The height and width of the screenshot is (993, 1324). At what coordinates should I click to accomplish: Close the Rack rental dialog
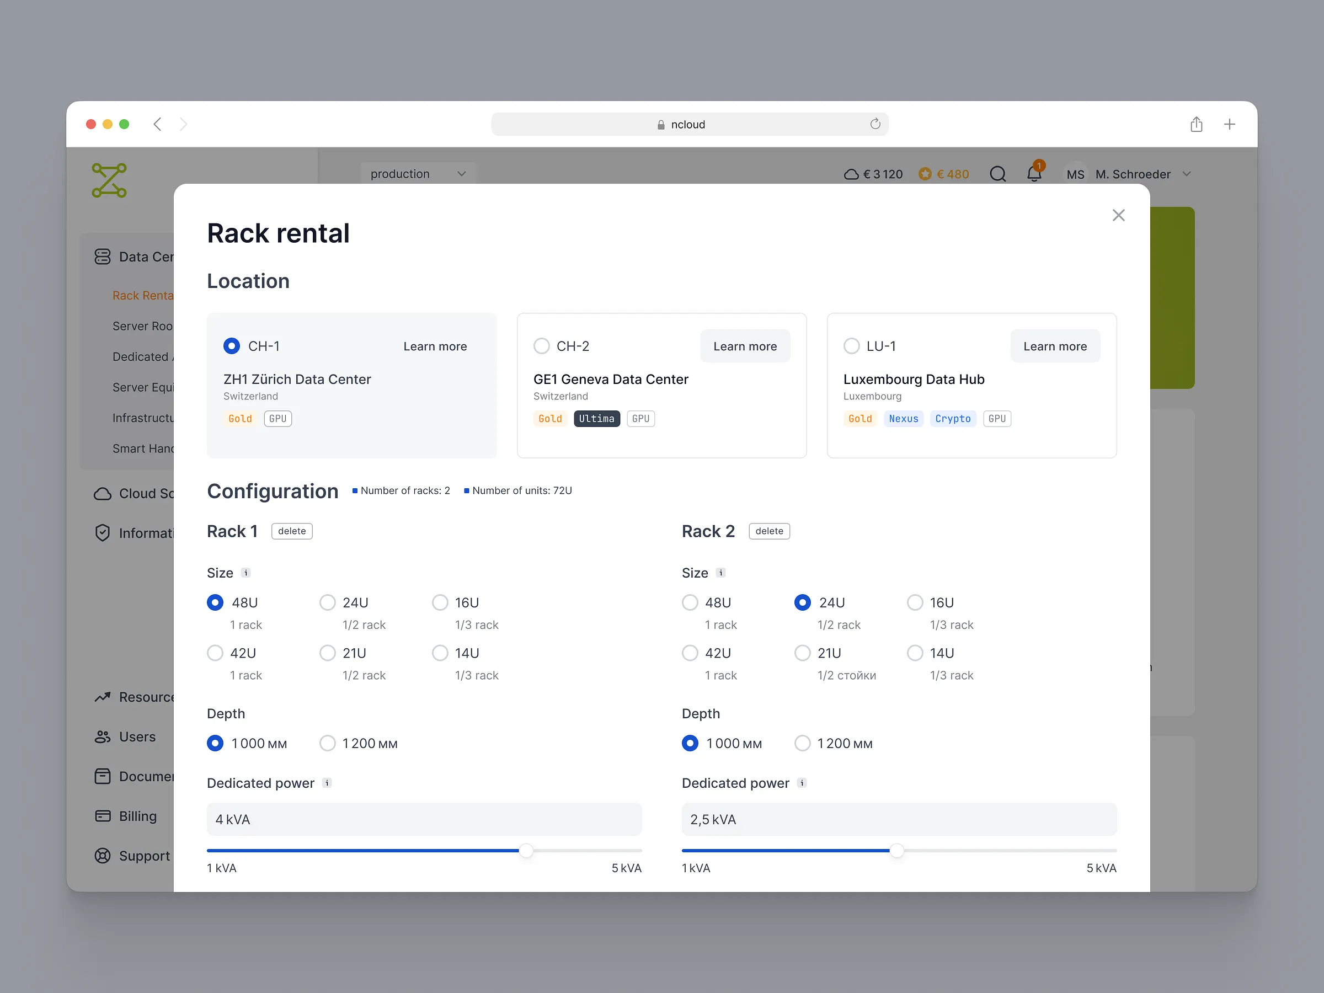click(x=1118, y=216)
